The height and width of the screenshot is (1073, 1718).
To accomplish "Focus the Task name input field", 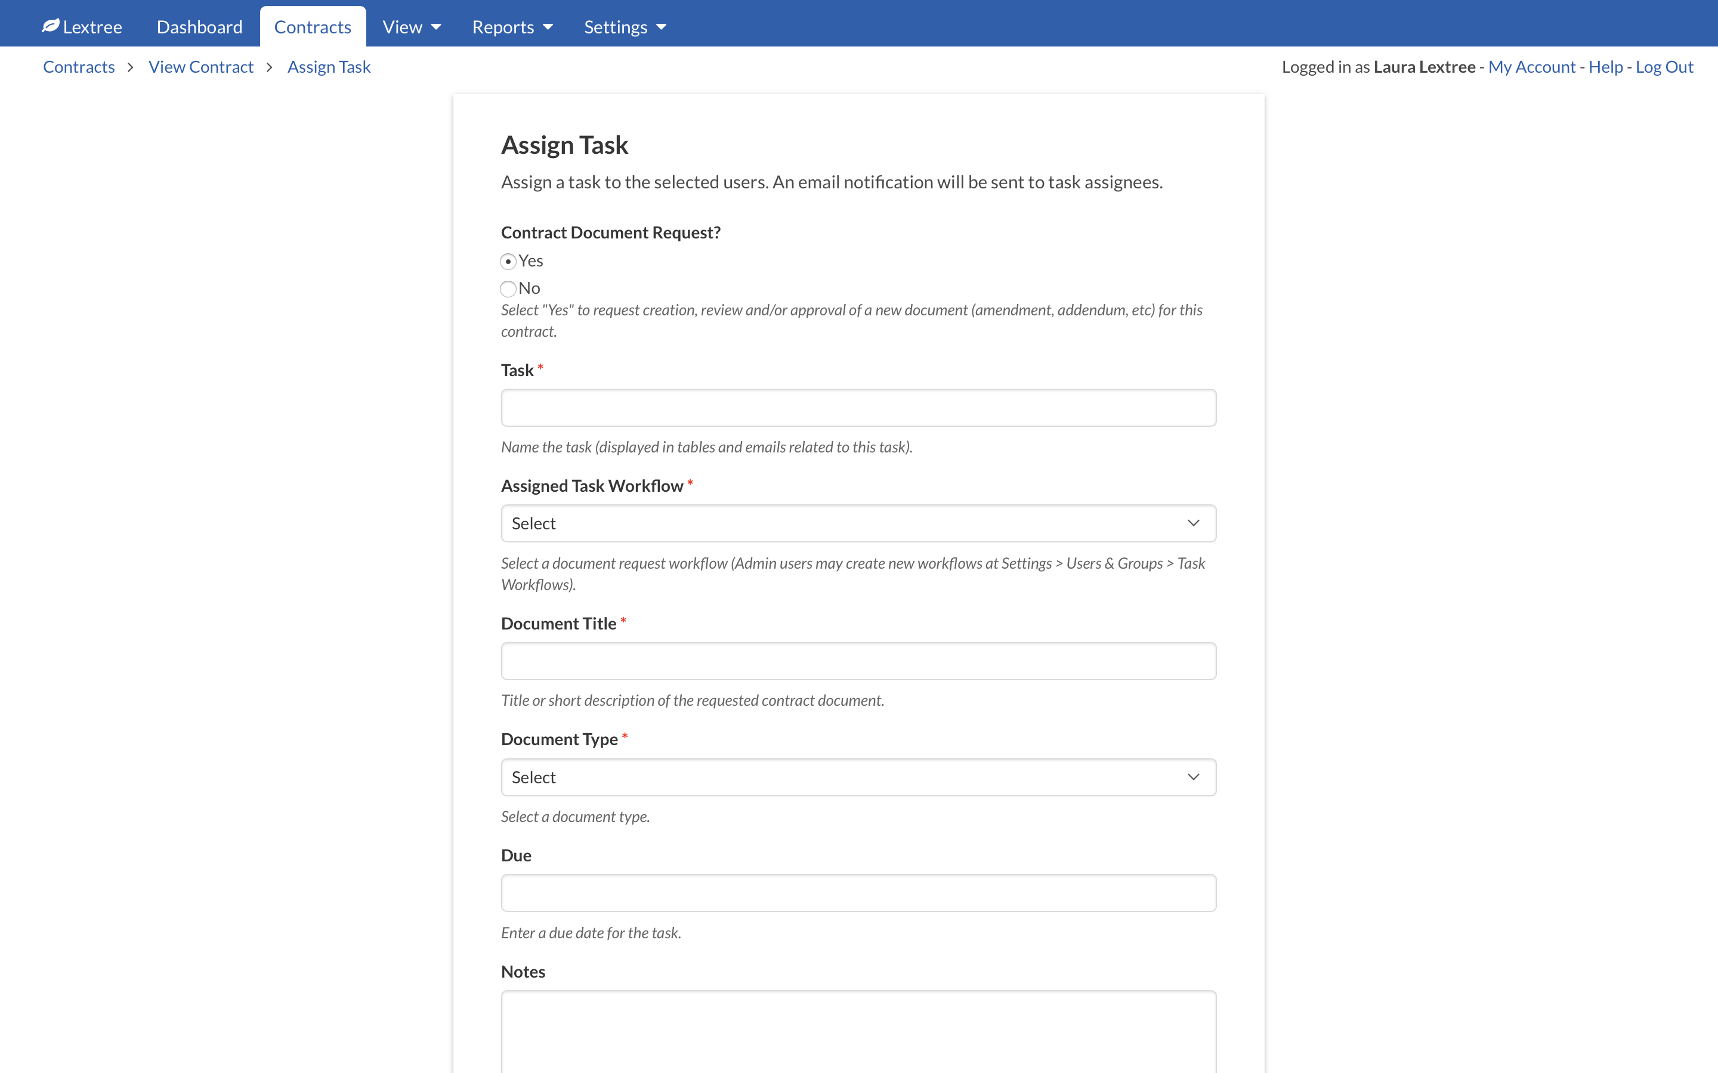I will (x=858, y=407).
